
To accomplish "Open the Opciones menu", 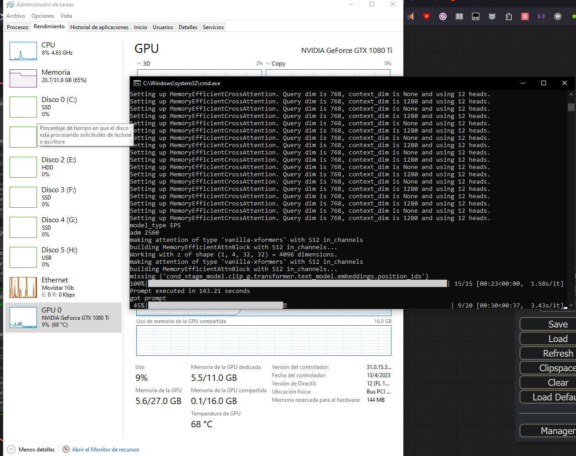I will coord(42,15).
